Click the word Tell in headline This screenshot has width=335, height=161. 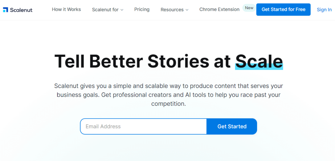(x=69, y=61)
